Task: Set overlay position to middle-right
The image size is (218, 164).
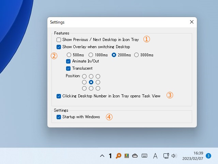Action: tap(98, 82)
